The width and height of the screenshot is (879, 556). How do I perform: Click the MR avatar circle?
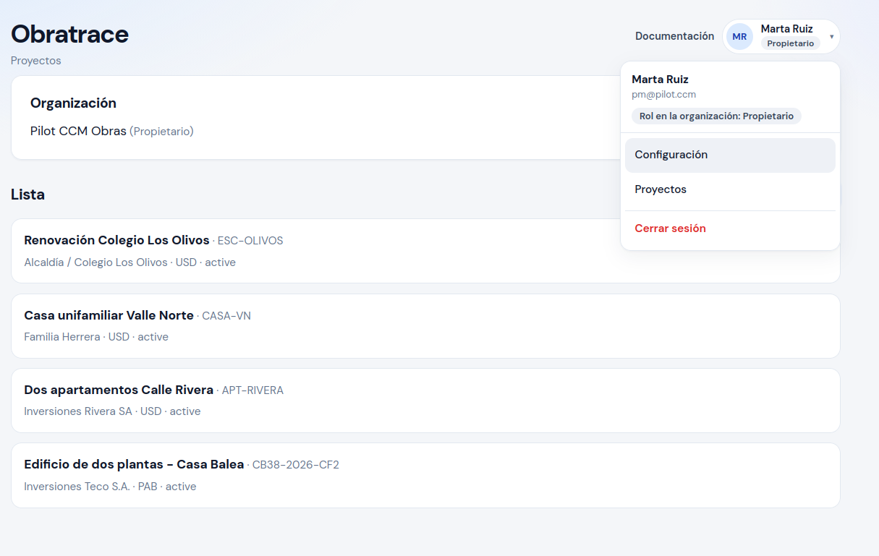click(739, 37)
